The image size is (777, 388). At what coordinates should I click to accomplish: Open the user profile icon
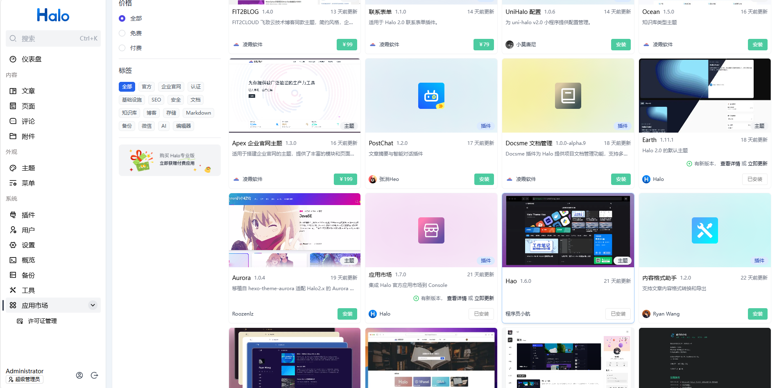point(79,375)
